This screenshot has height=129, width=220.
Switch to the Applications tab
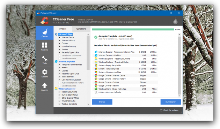click(x=81, y=29)
